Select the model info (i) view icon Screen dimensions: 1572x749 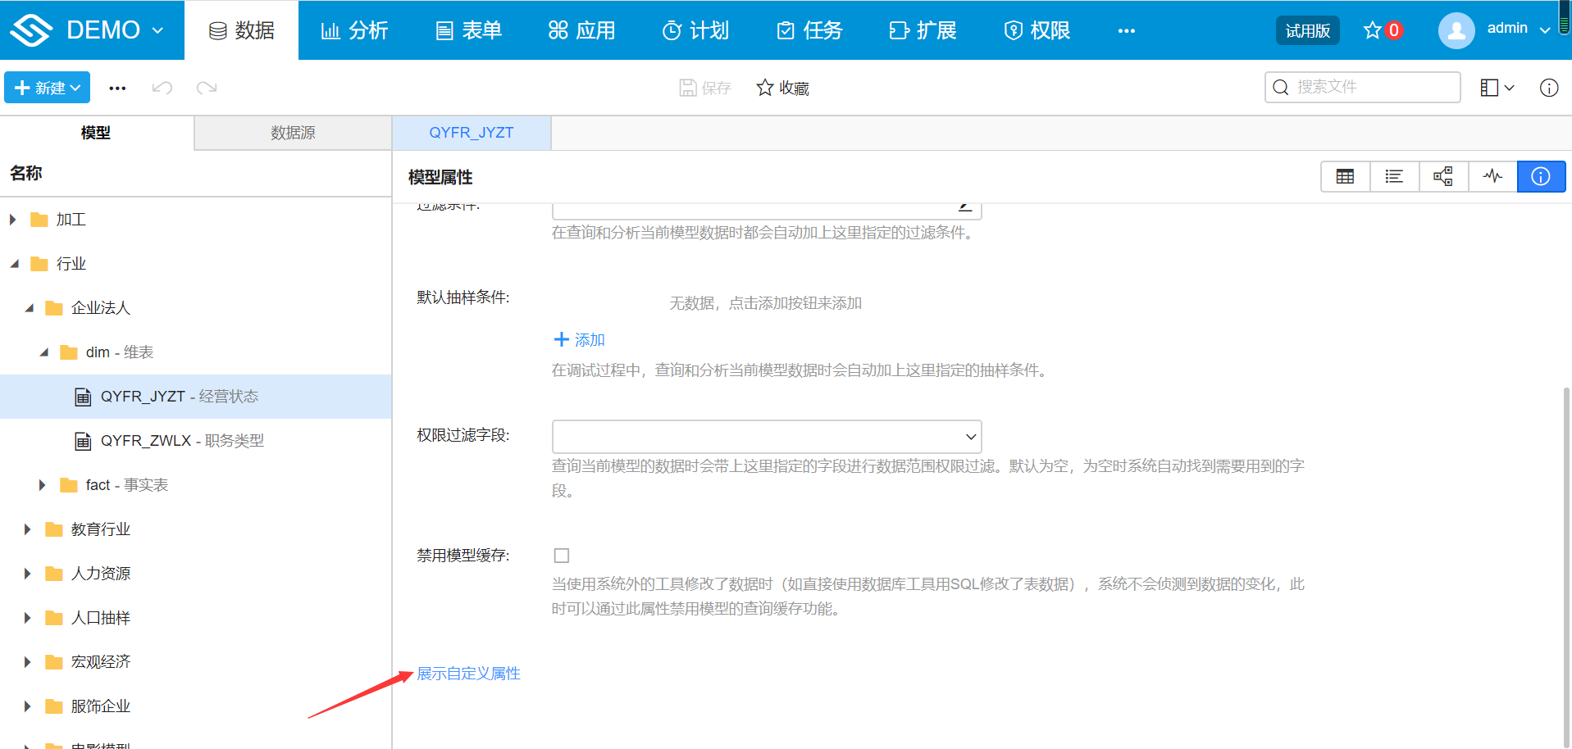point(1541,176)
